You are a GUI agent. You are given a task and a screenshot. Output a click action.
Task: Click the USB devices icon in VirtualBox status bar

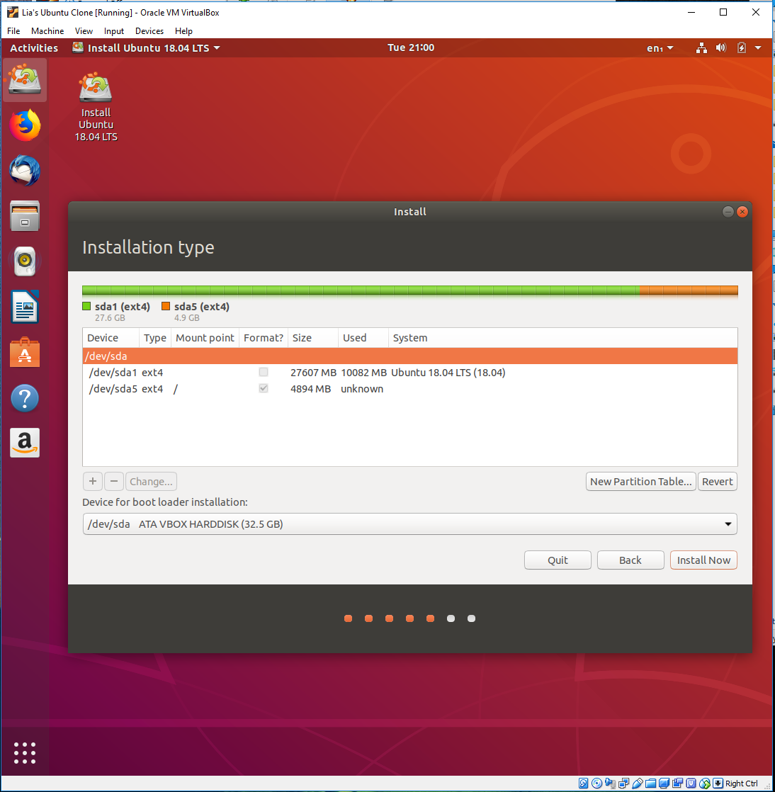636,783
